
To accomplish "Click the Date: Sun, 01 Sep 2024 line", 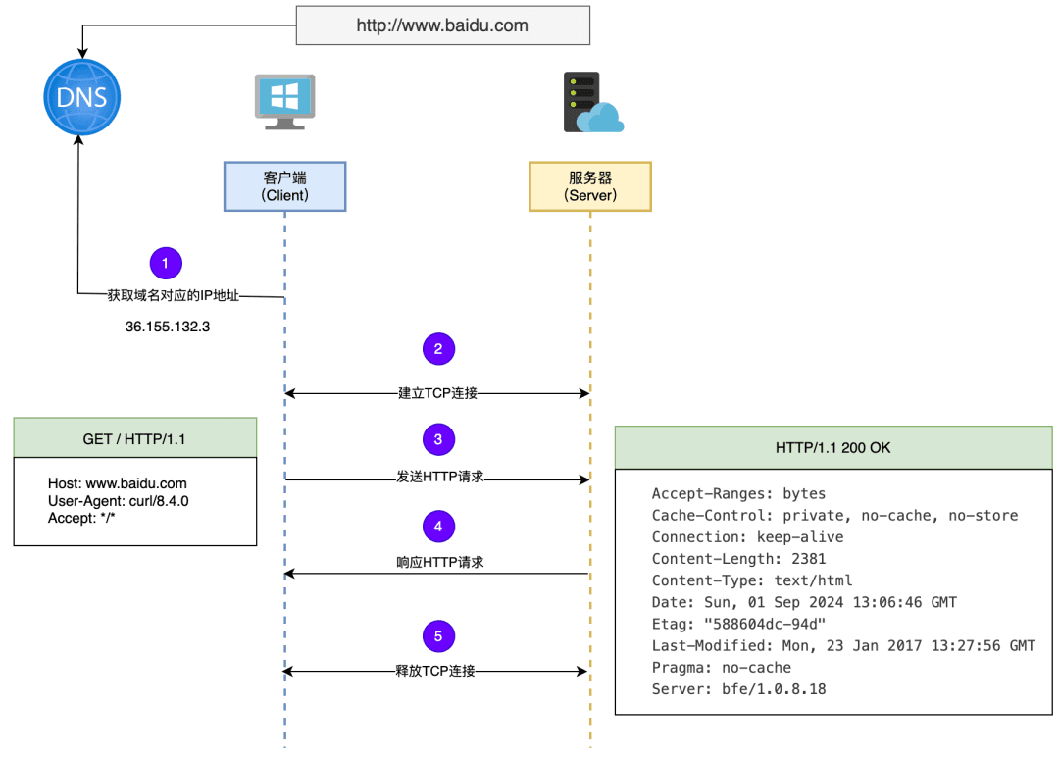I will [804, 602].
